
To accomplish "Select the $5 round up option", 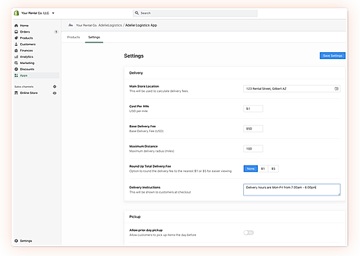I will pos(273,168).
